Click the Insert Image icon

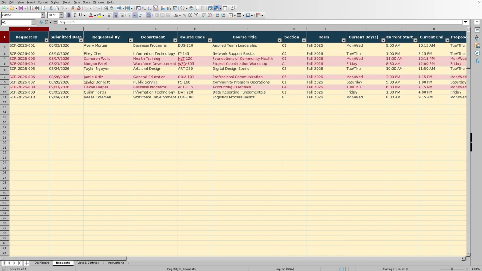click(x=163, y=8)
